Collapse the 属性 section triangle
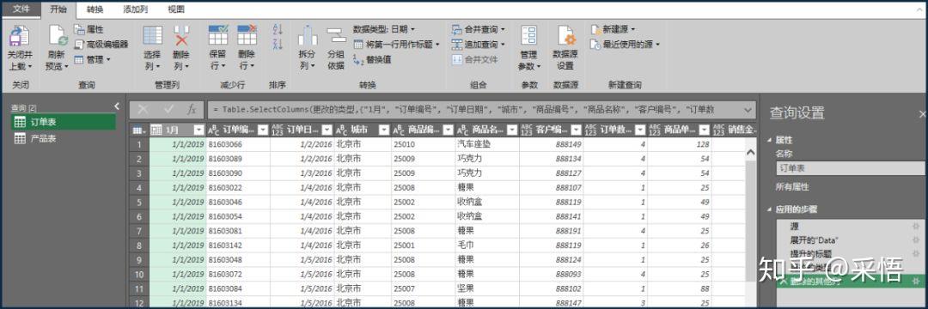The image size is (928, 309). tap(770, 140)
